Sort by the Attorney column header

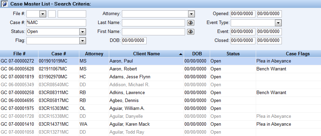[x=94, y=54]
